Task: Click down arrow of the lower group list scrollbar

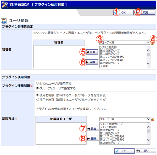Action: tap(148, 140)
